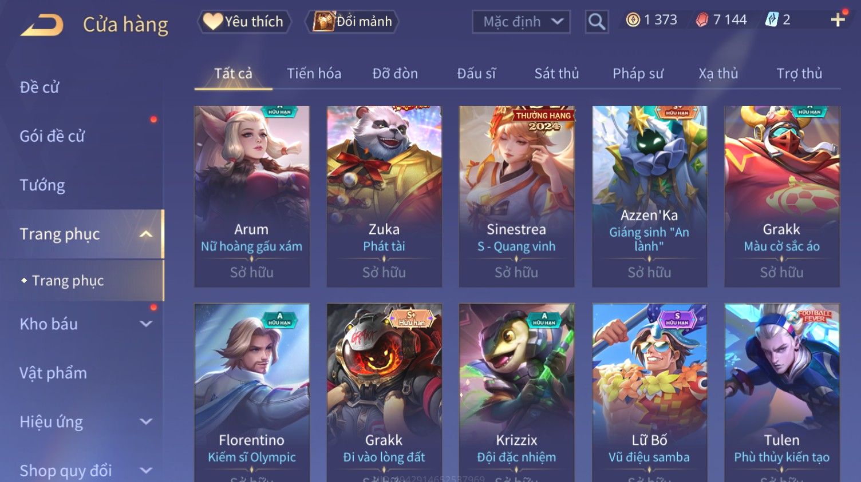Tap the back arrow icon
Image resolution: width=861 pixels, height=482 pixels.
coord(42,25)
